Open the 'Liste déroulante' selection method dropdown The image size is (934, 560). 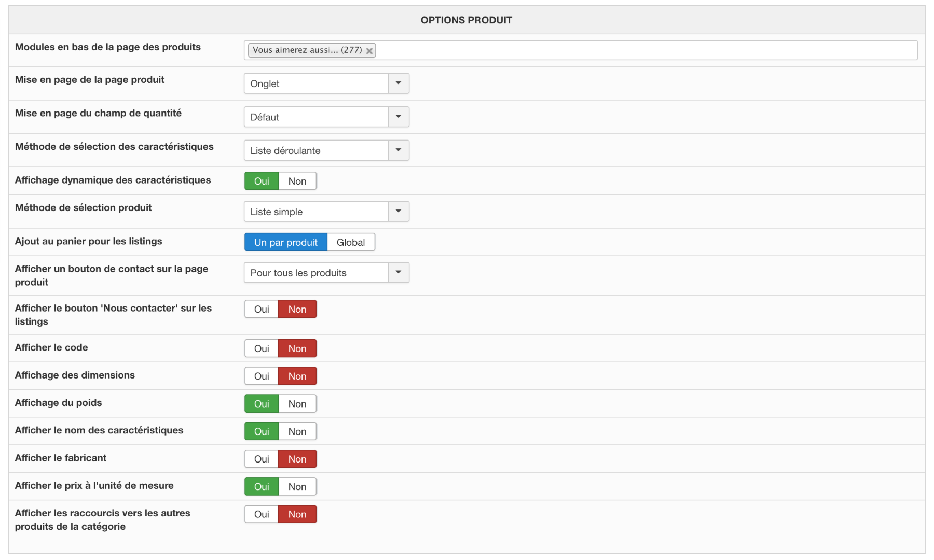398,150
